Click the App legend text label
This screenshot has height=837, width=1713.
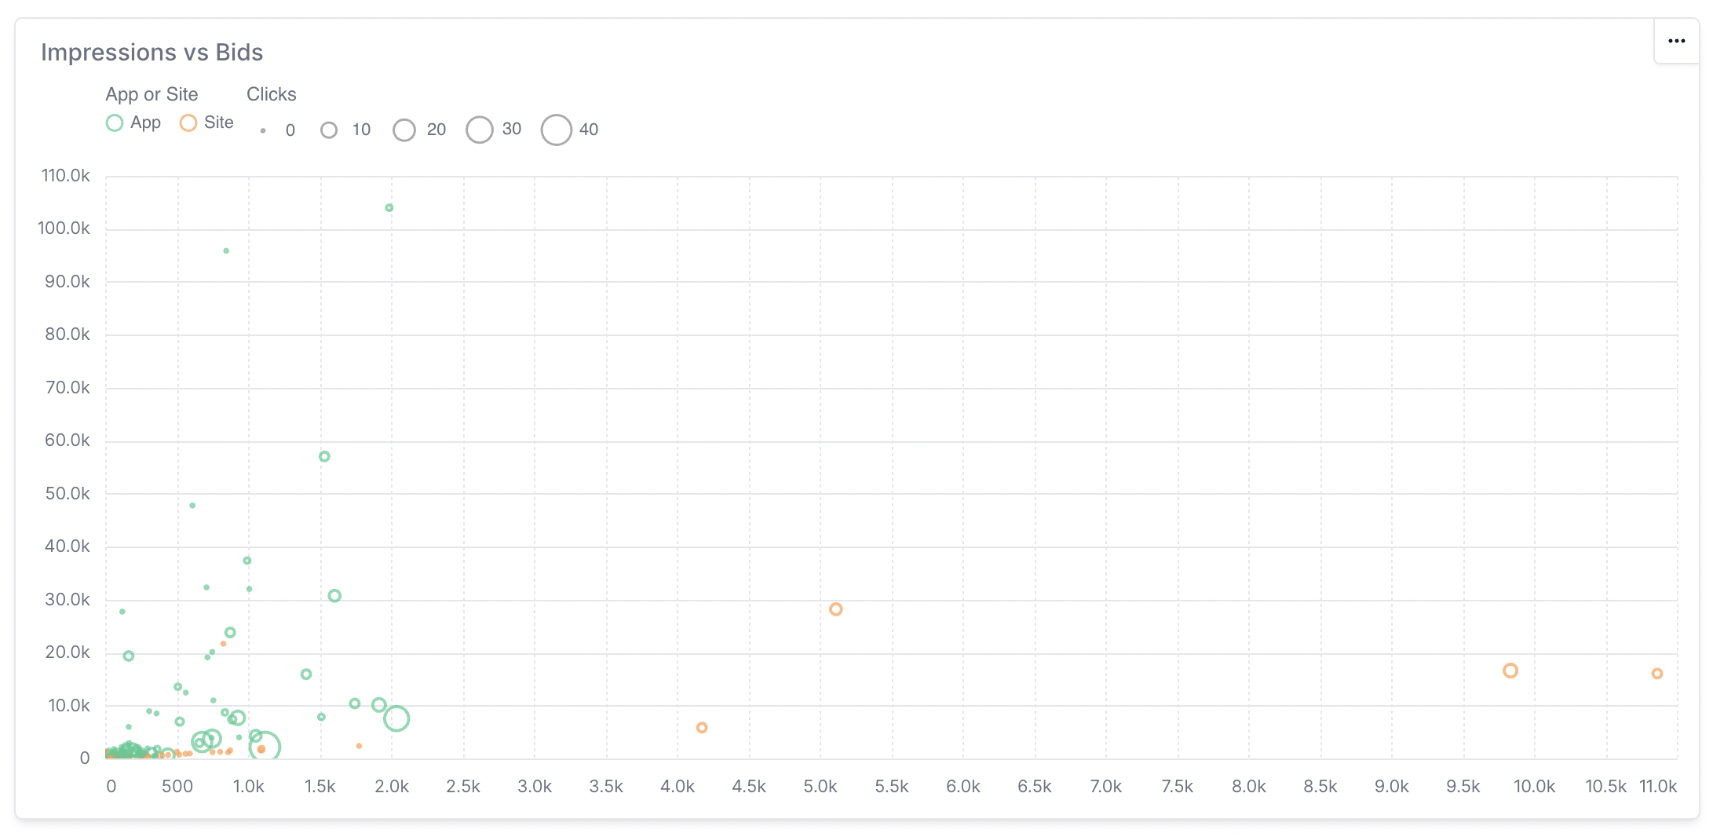tap(145, 122)
